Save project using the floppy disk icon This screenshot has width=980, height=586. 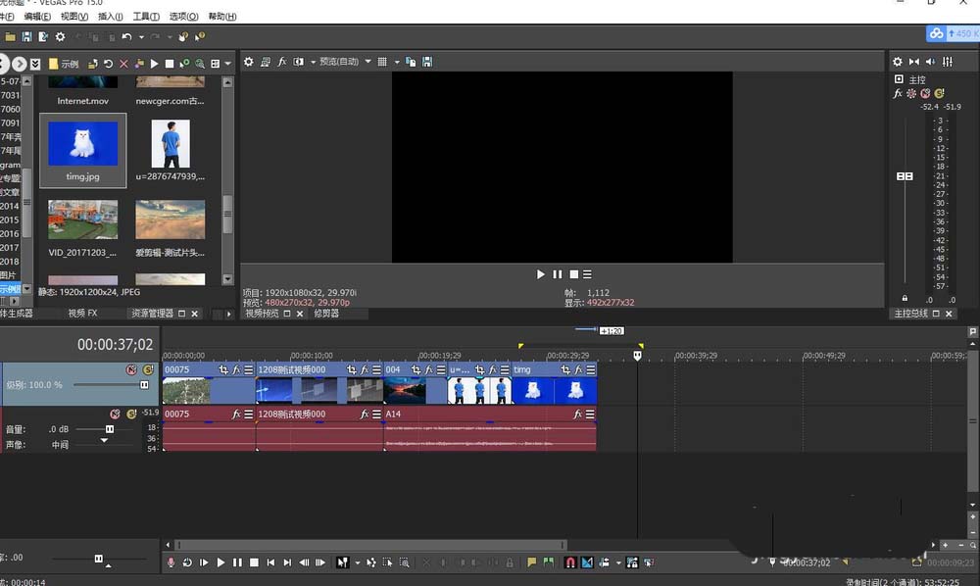click(x=26, y=37)
